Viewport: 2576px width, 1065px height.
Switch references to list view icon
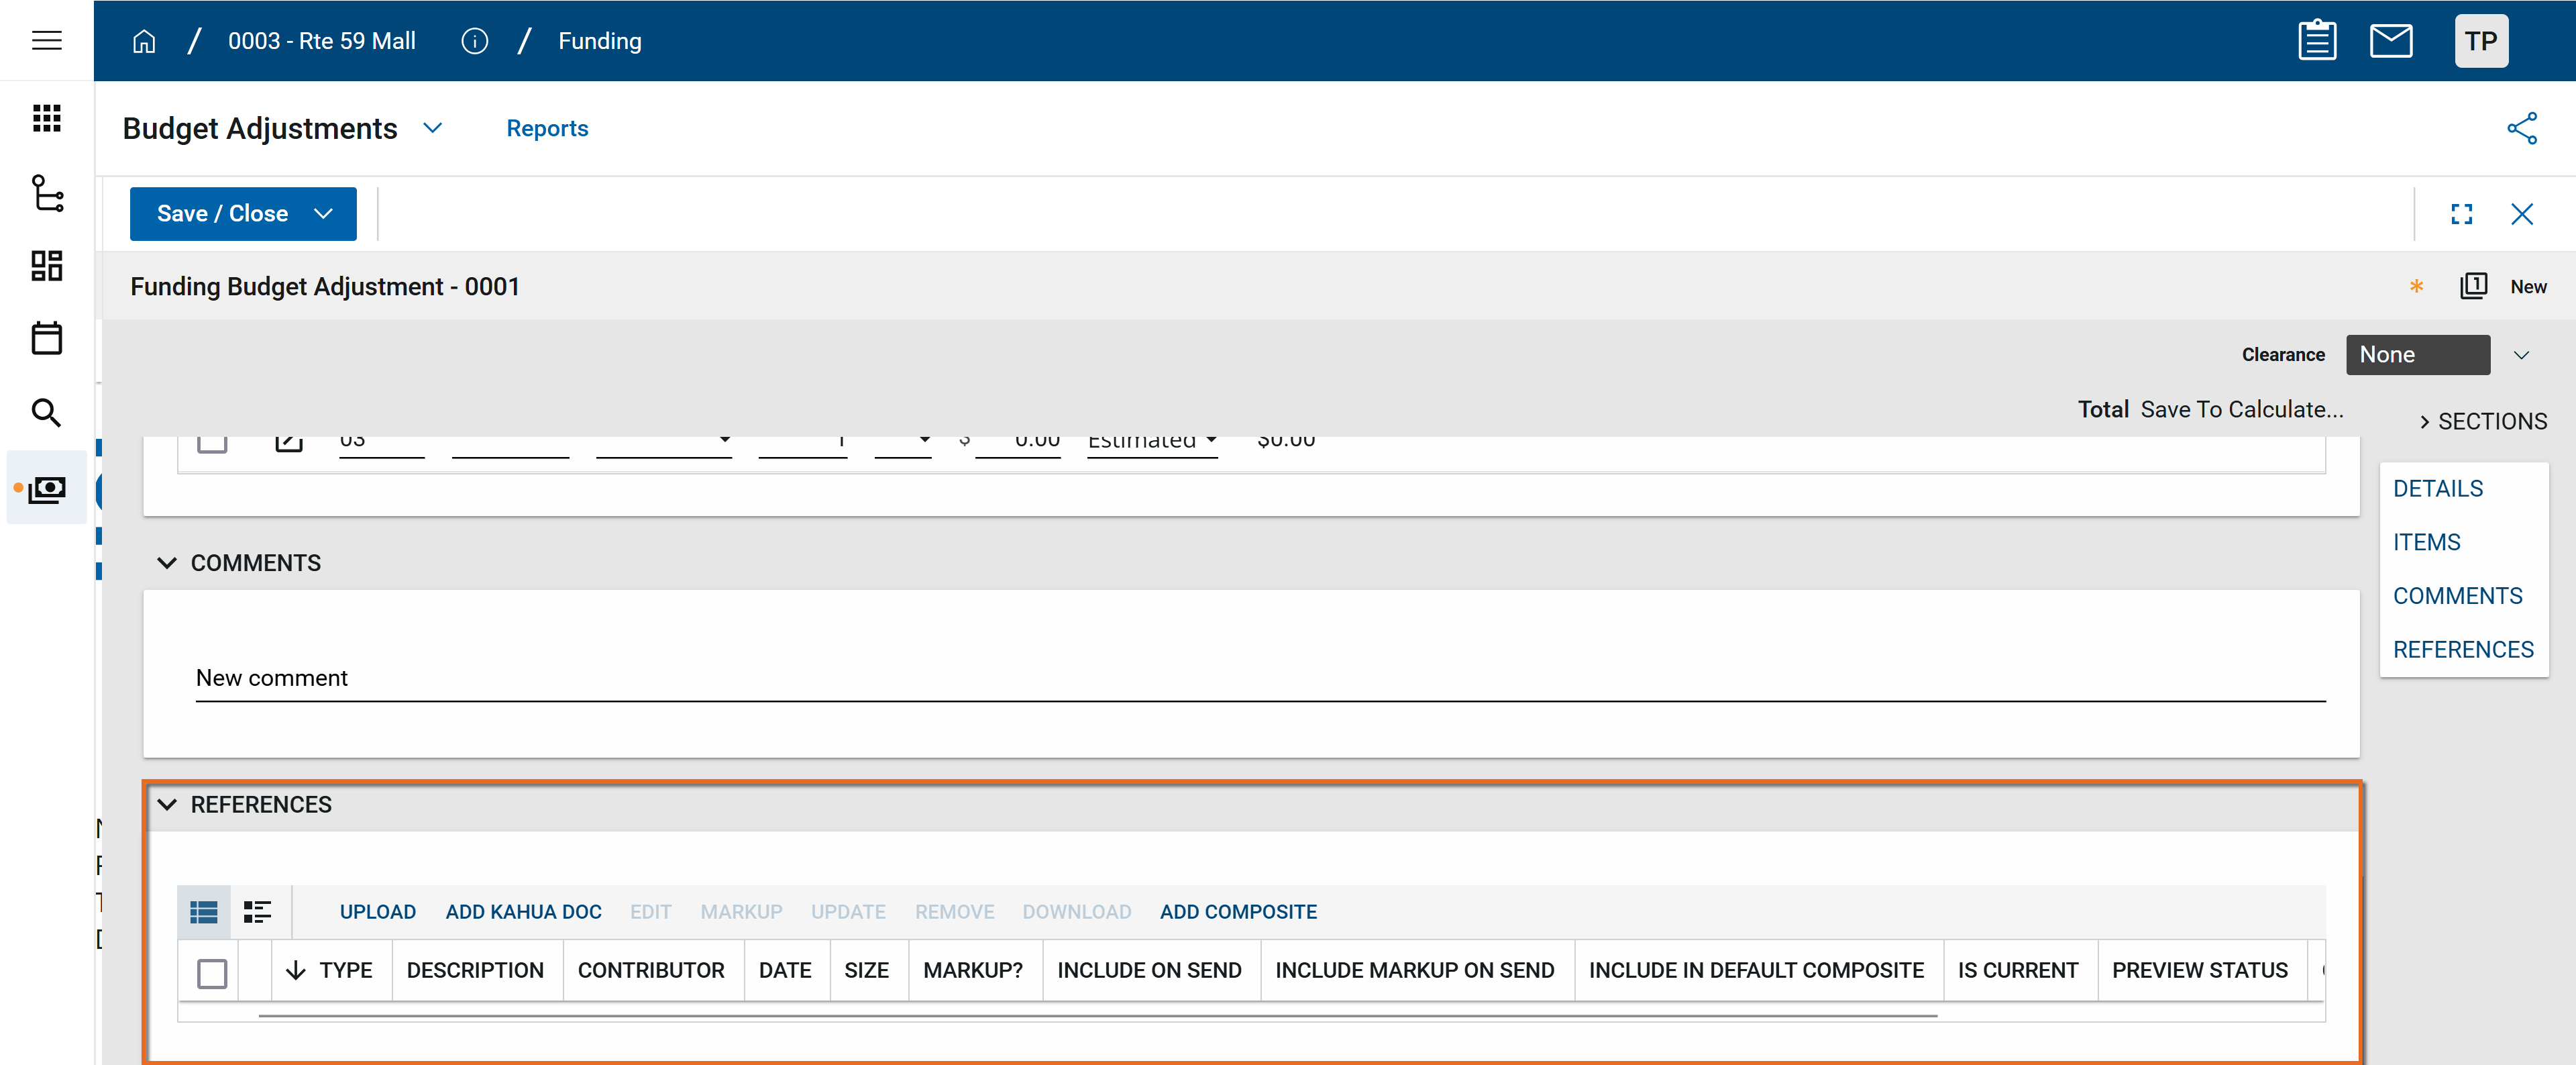(204, 911)
